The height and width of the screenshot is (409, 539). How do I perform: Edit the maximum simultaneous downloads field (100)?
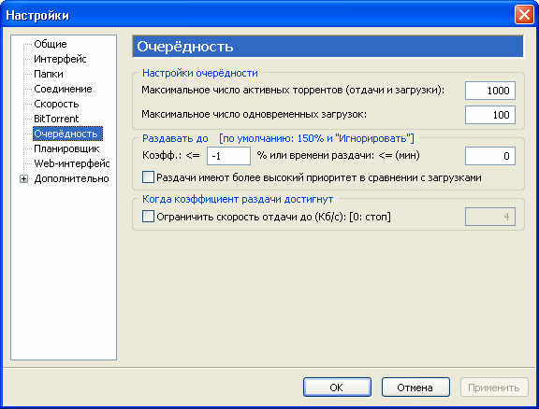[490, 115]
